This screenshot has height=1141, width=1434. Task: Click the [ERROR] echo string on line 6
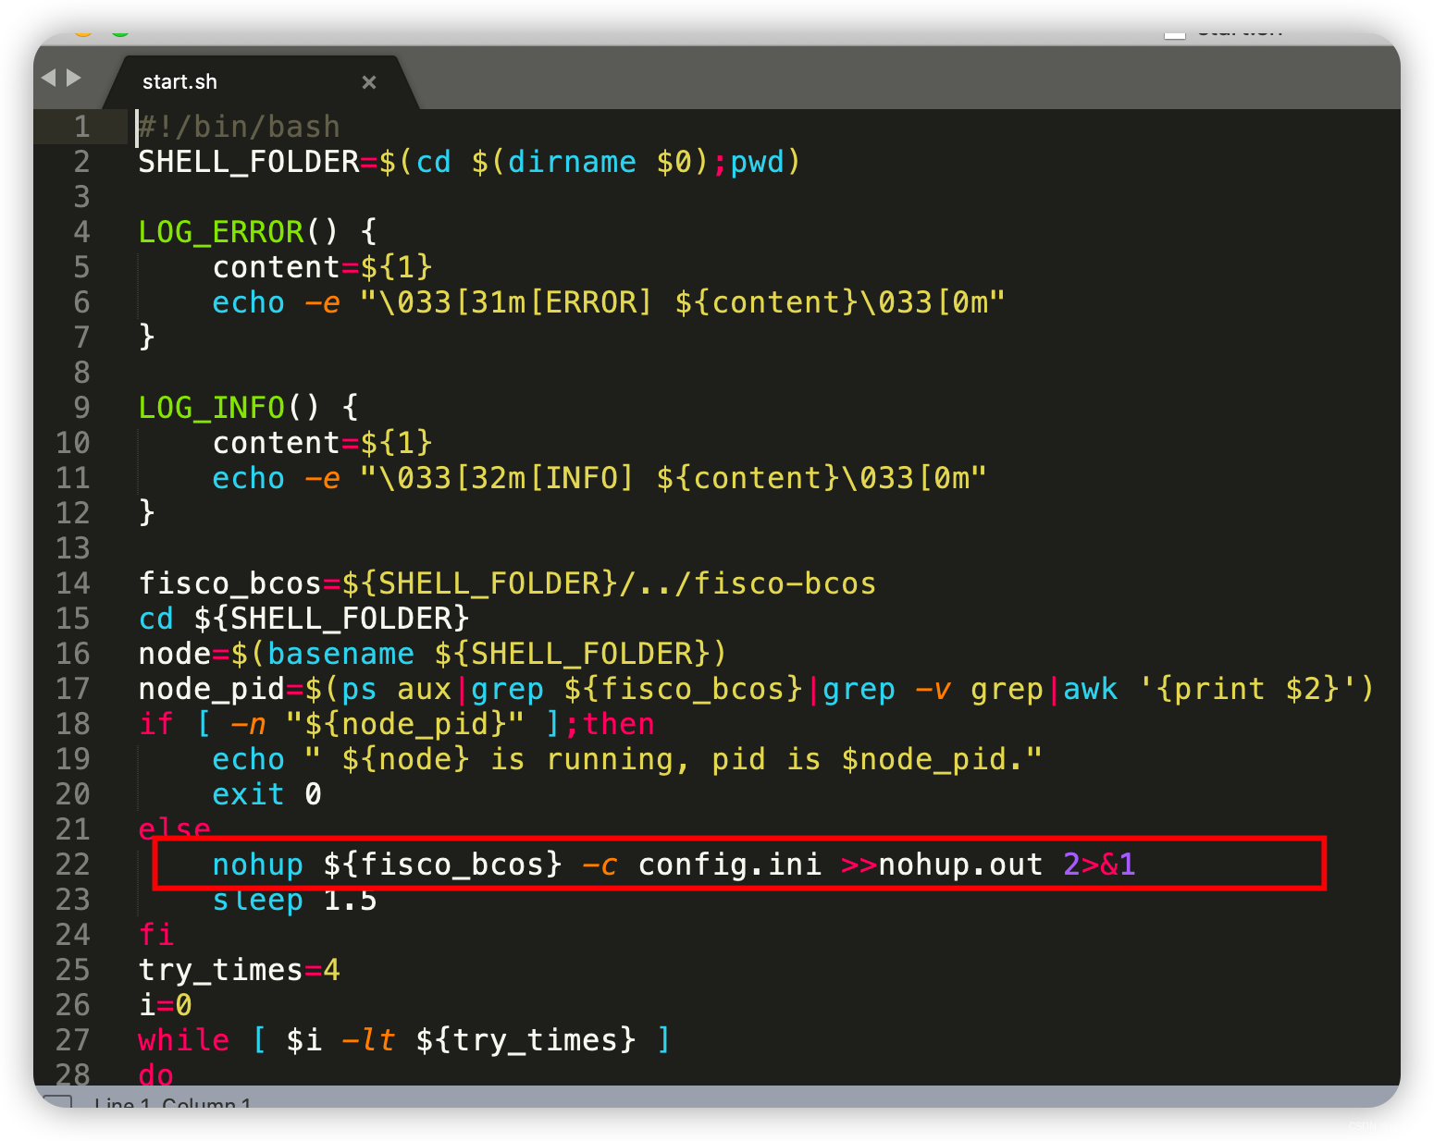point(683,302)
